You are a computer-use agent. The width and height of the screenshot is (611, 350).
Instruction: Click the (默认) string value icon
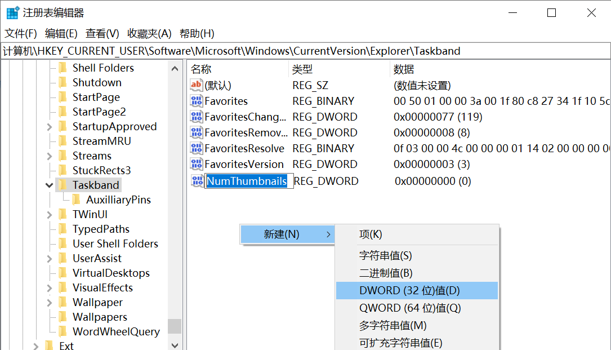(197, 85)
